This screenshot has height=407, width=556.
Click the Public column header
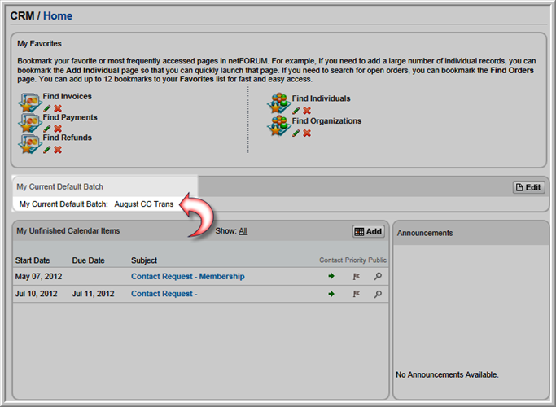pyautogui.click(x=377, y=260)
